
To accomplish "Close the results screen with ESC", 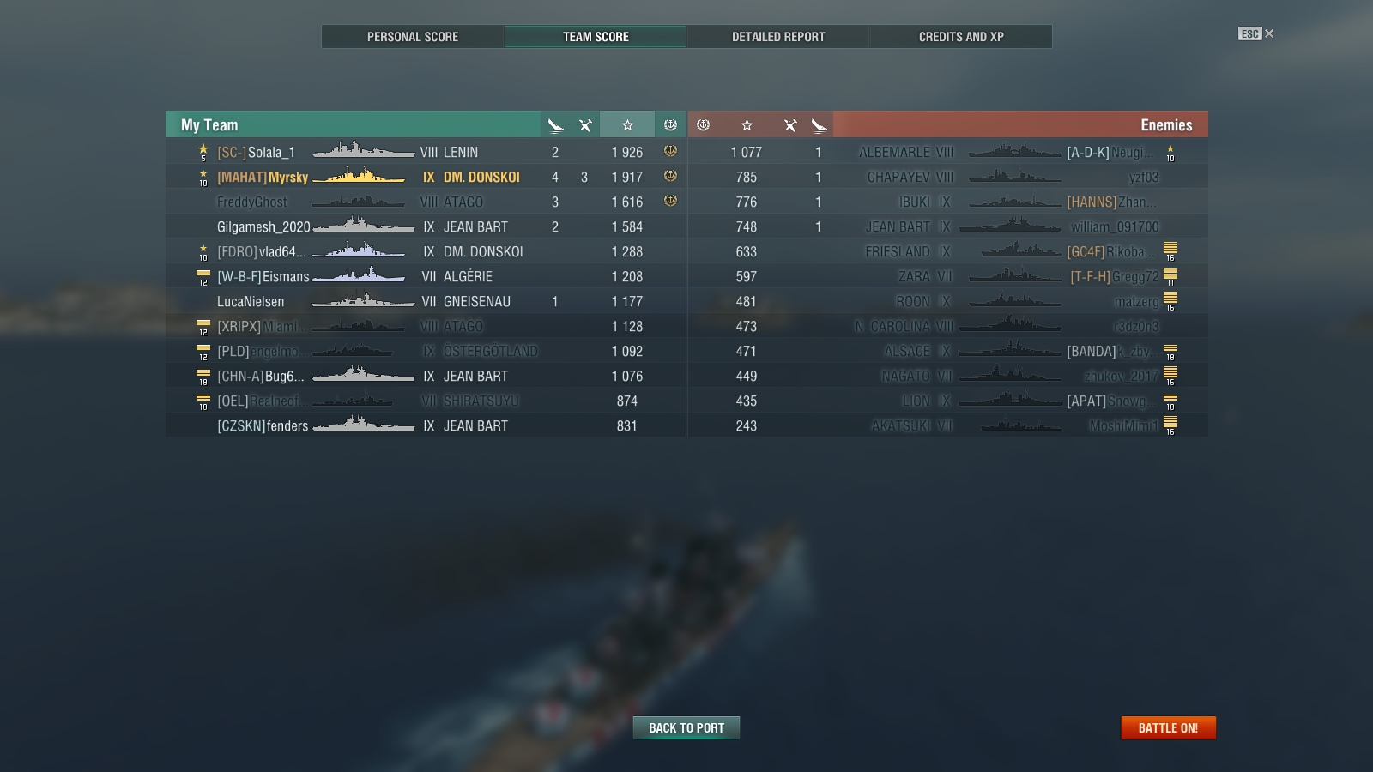I will point(1256,33).
